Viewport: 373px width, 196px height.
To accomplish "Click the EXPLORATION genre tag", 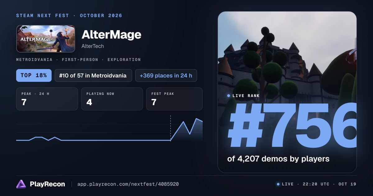I will point(124,59).
